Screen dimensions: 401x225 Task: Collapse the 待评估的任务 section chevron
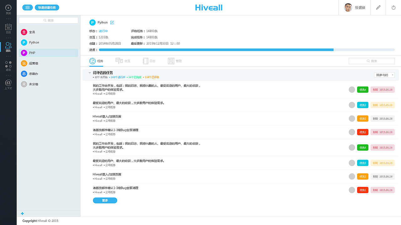click(90, 73)
